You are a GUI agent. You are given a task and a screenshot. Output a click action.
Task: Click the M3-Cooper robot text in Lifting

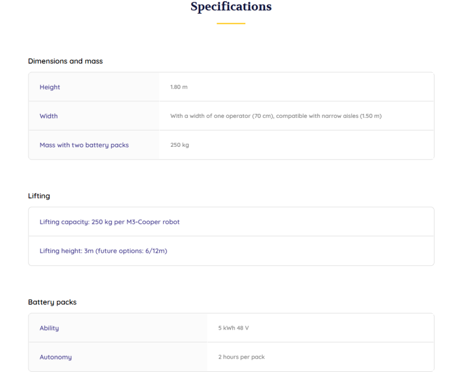[x=155, y=221]
